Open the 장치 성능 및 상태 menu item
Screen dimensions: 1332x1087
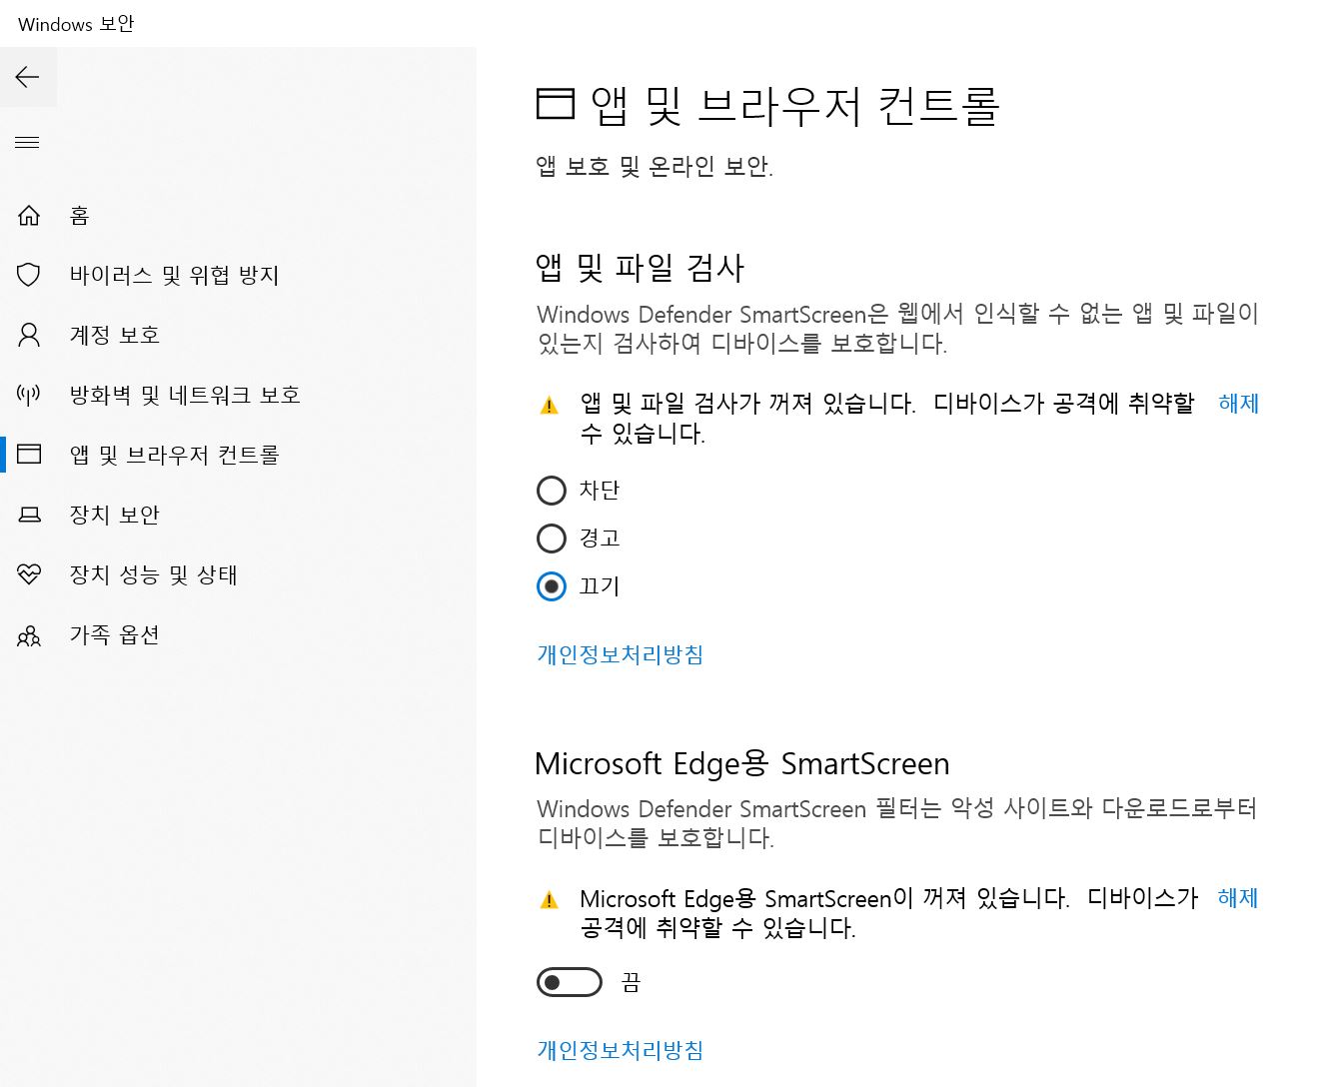click(153, 574)
